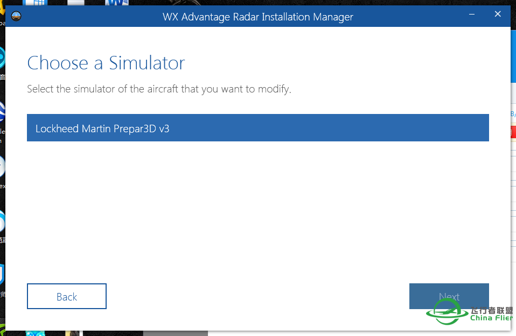516x336 pixels.
Task: Open the Word icon behind the window
Action: [116, 3]
